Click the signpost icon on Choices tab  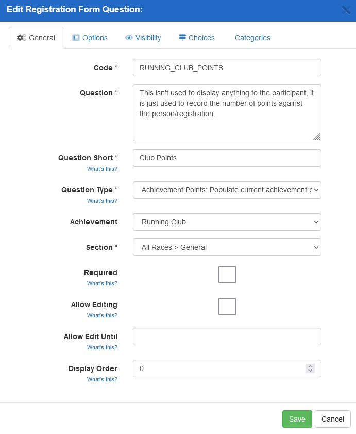182,38
